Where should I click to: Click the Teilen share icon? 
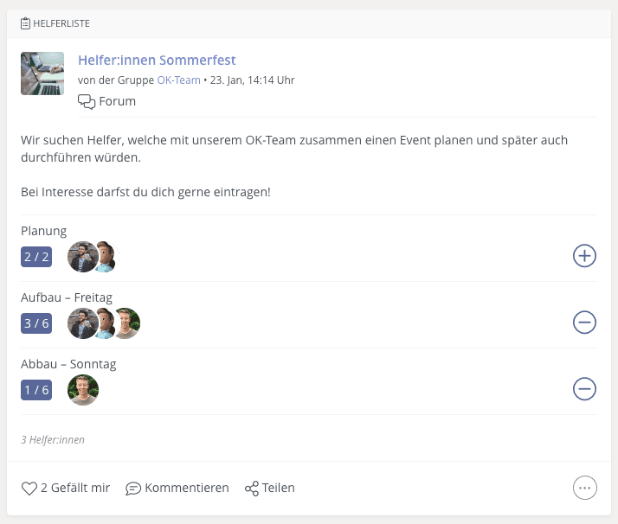[252, 489]
